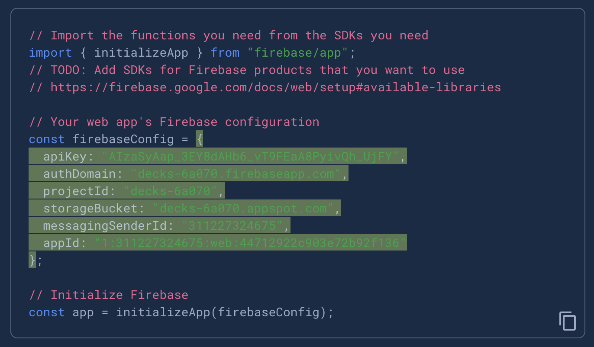This screenshot has width=594, height=347.
Task: Click the projectId value "decks-6a070"
Action: pyautogui.click(x=171, y=191)
